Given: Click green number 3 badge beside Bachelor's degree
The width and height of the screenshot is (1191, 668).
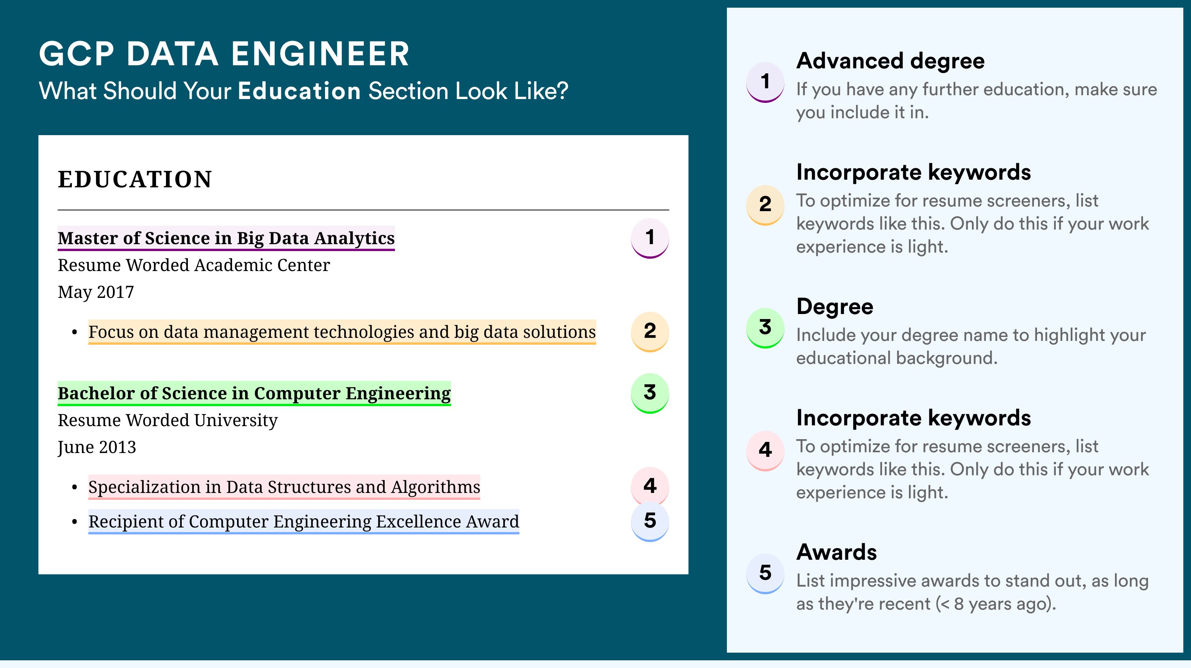Looking at the screenshot, I should 650,393.
